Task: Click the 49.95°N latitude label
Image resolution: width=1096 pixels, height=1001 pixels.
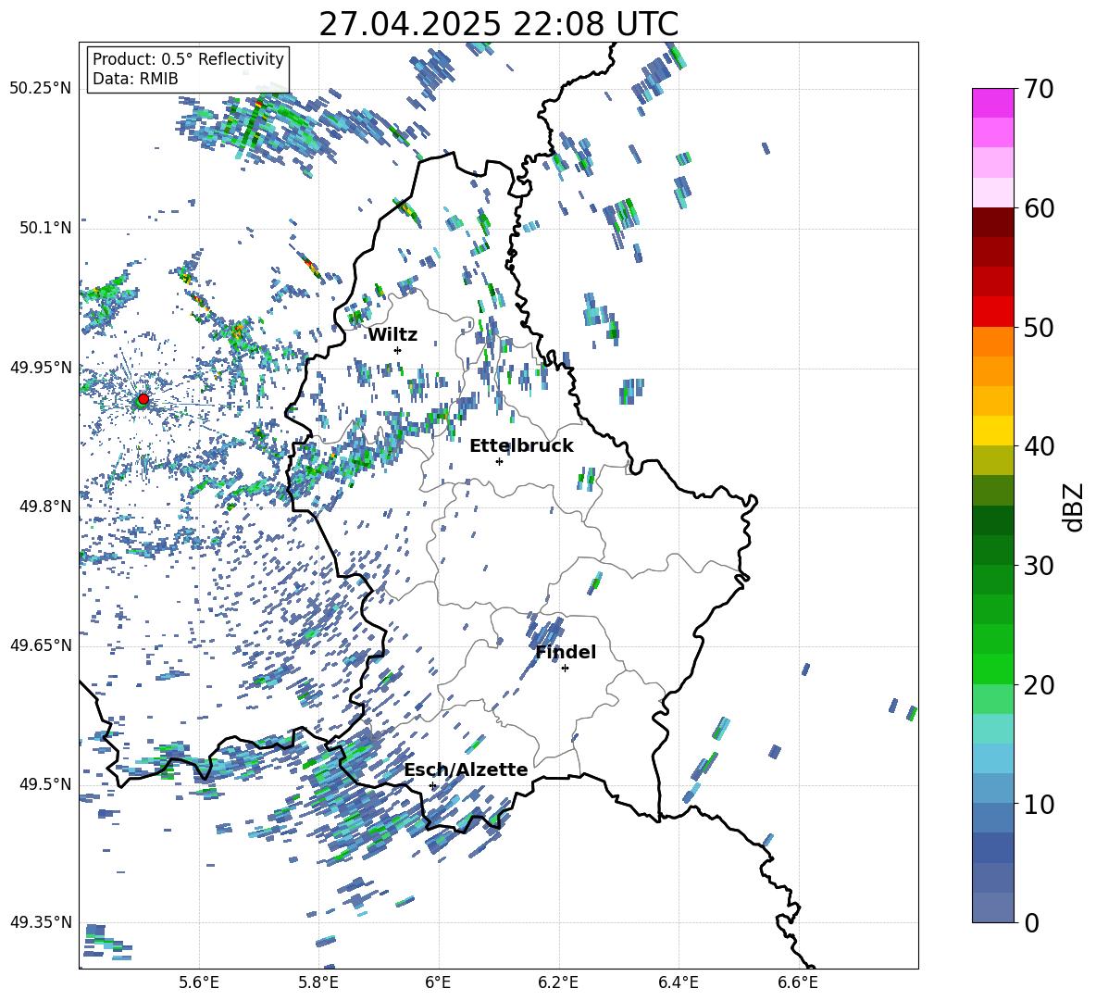Action: (41, 367)
